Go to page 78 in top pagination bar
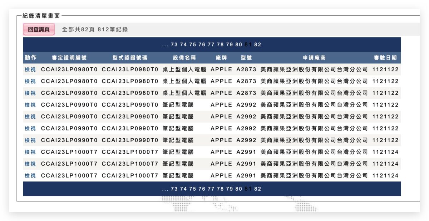Image resolution: width=429 pixels, height=221 pixels. [x=220, y=45]
